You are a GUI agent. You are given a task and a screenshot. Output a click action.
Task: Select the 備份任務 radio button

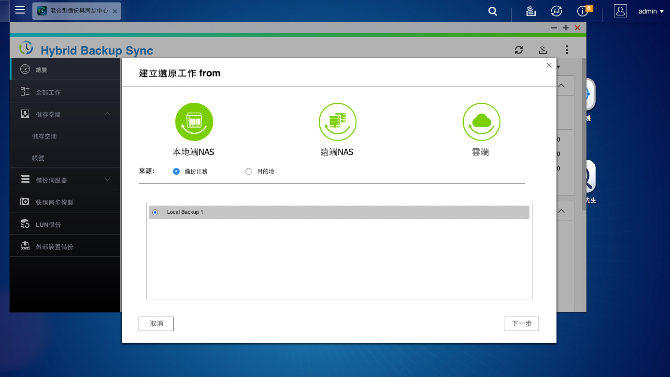click(x=176, y=171)
